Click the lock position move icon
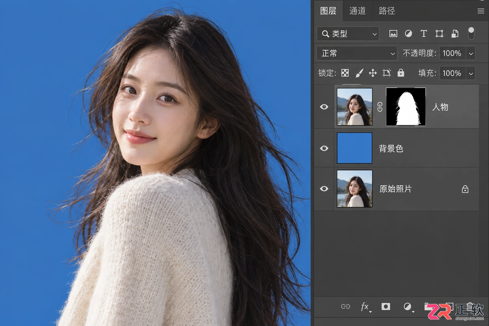 pyautogui.click(x=373, y=73)
